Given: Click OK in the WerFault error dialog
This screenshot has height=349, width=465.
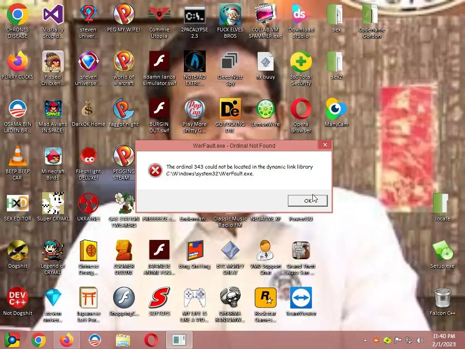Looking at the screenshot, I should (307, 200).
